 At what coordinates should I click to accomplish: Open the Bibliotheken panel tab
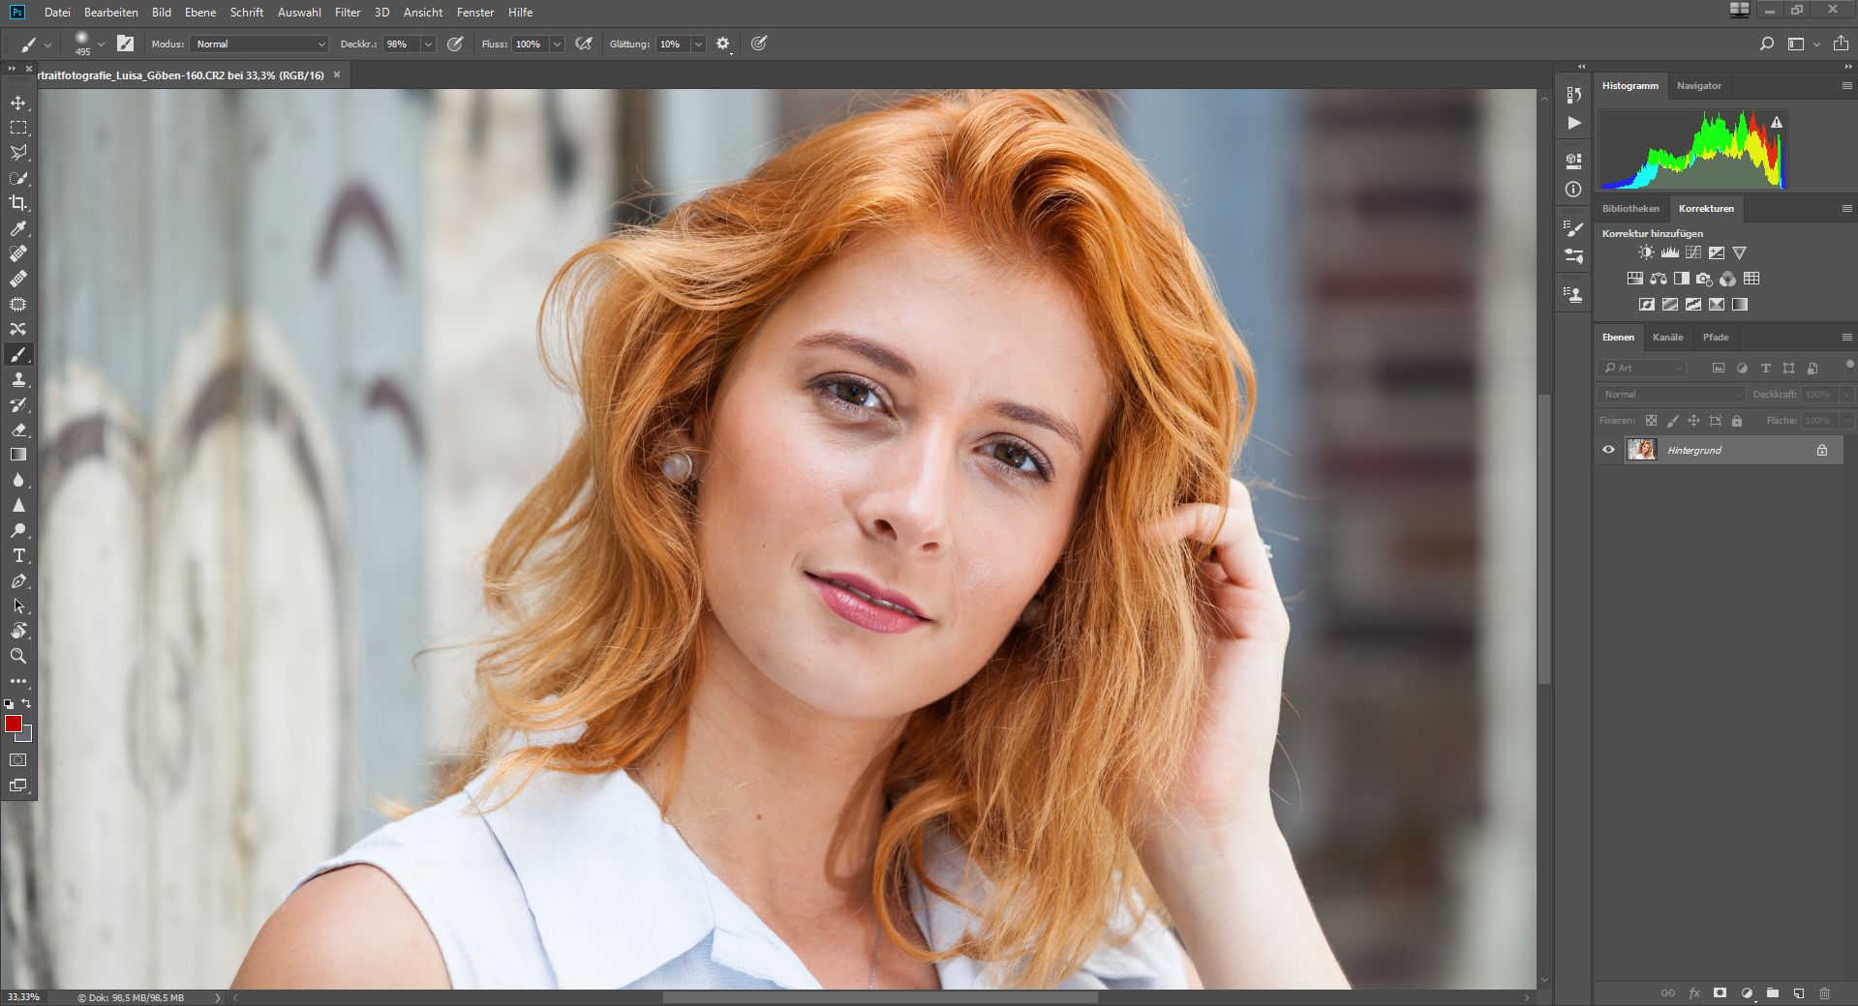click(x=1630, y=208)
